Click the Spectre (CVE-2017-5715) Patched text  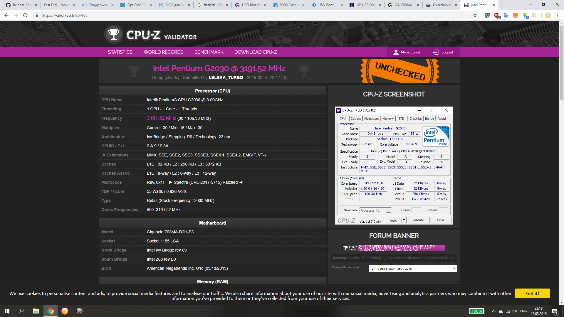coord(206,182)
